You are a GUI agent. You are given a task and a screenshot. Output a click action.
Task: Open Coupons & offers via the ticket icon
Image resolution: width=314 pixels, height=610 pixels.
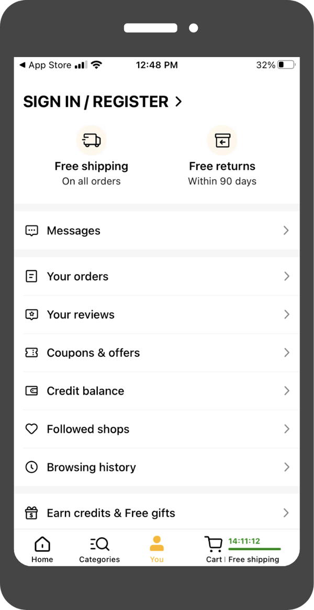(31, 353)
